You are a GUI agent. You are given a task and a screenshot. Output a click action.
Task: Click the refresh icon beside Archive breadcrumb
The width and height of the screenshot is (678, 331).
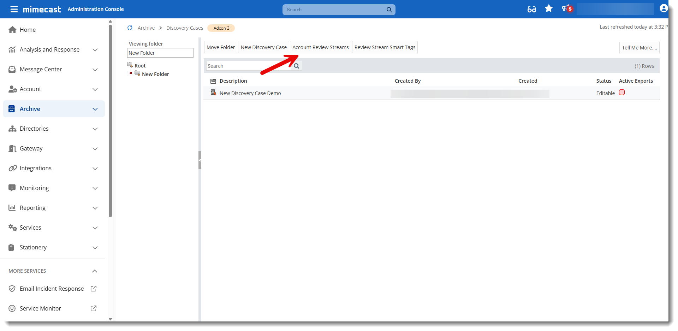130,28
